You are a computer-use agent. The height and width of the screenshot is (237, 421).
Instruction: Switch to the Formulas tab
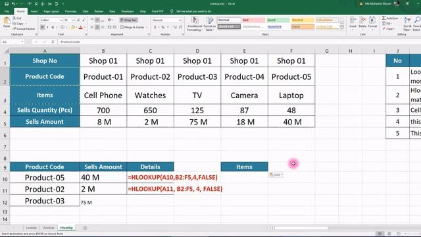coord(70,11)
